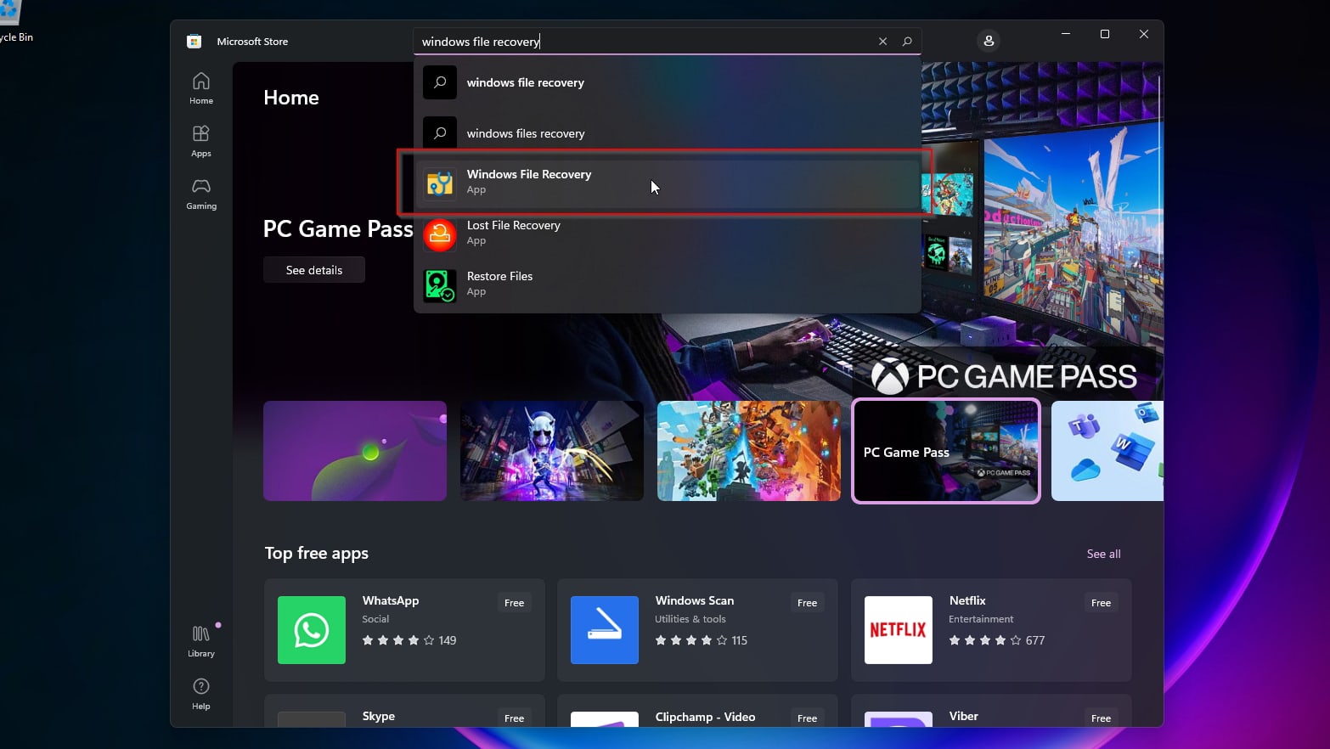Click the Lost File Recovery app icon

coord(440,234)
